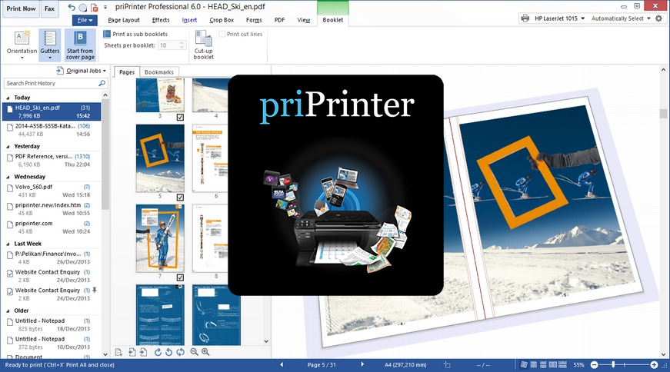Open the Orientation options
This screenshot has height=372, width=670.
(x=22, y=45)
